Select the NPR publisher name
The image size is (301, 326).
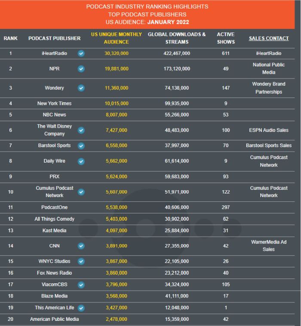[x=54, y=69]
